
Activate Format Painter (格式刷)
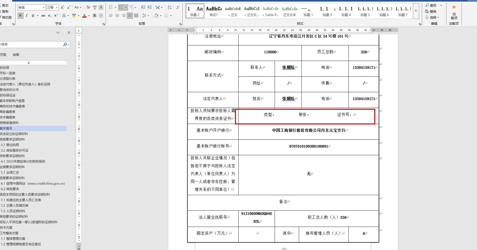click(x=6, y=18)
